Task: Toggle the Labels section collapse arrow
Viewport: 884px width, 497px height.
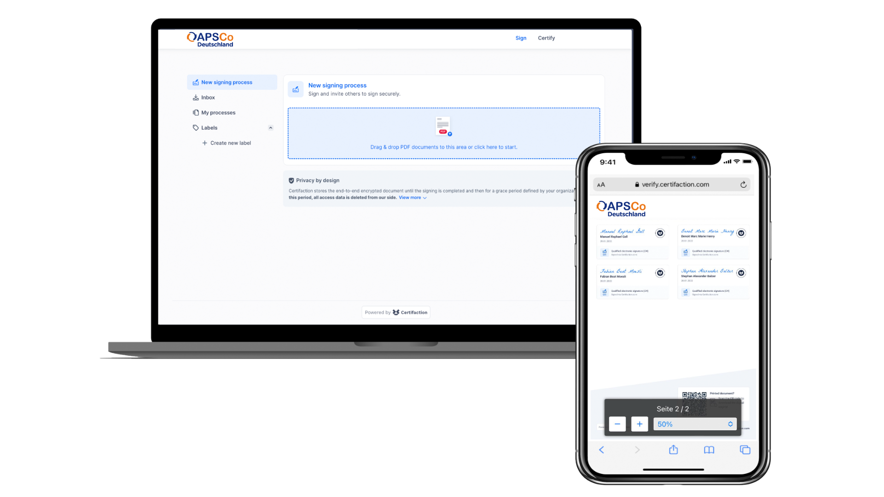Action: (271, 127)
